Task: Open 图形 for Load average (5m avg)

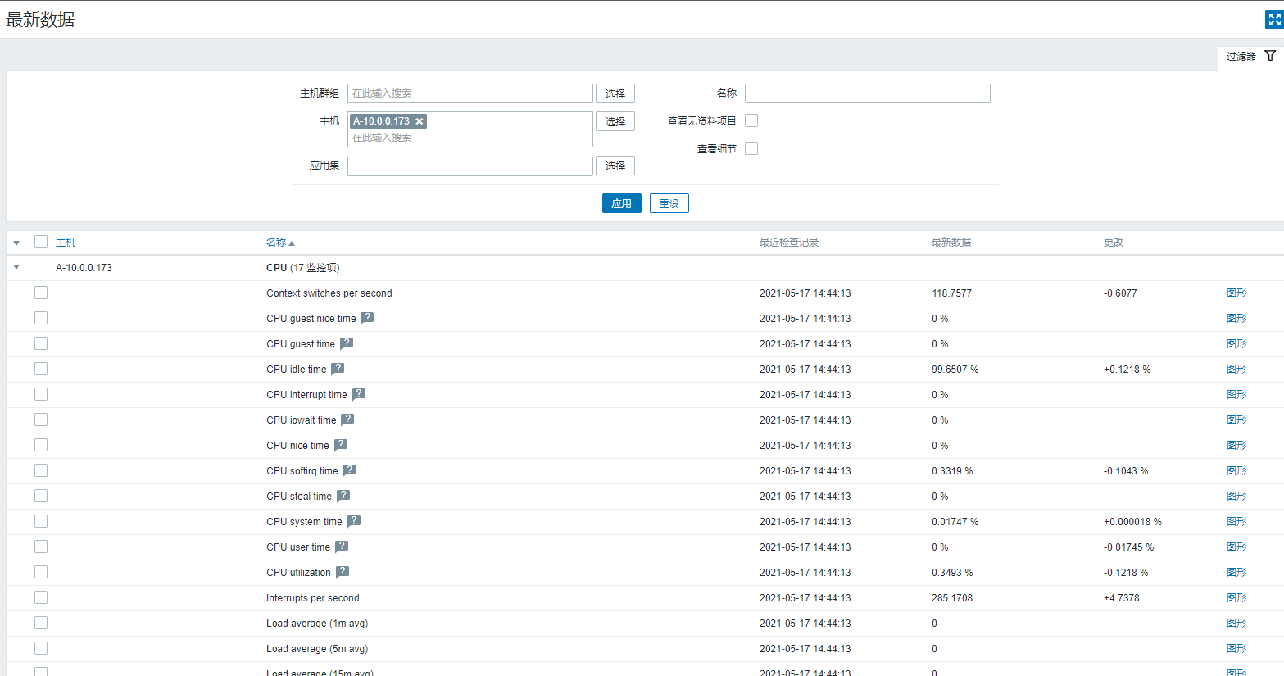Action: (x=1236, y=648)
